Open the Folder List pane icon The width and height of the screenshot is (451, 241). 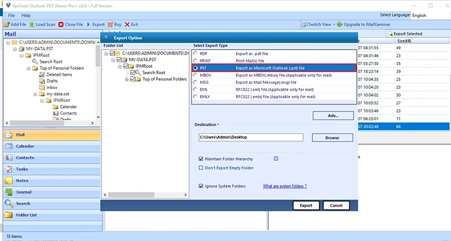pyautogui.click(x=8, y=215)
